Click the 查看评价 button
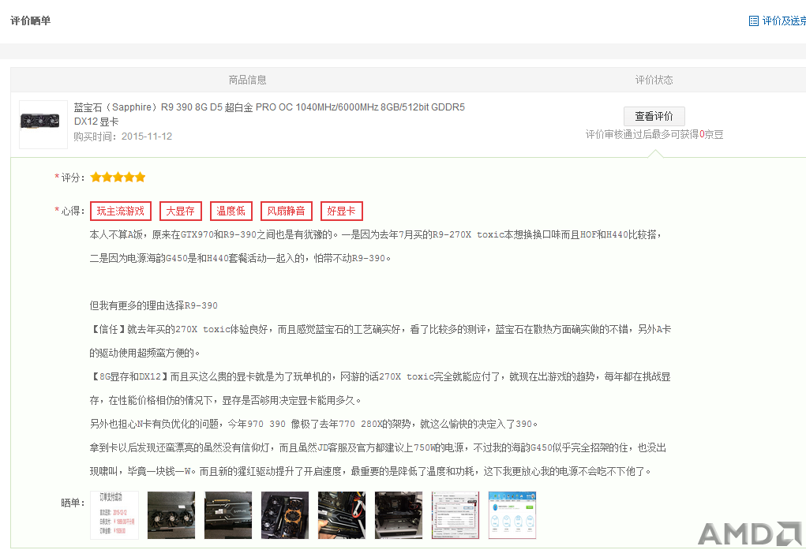The width and height of the screenshot is (806, 550). [654, 116]
